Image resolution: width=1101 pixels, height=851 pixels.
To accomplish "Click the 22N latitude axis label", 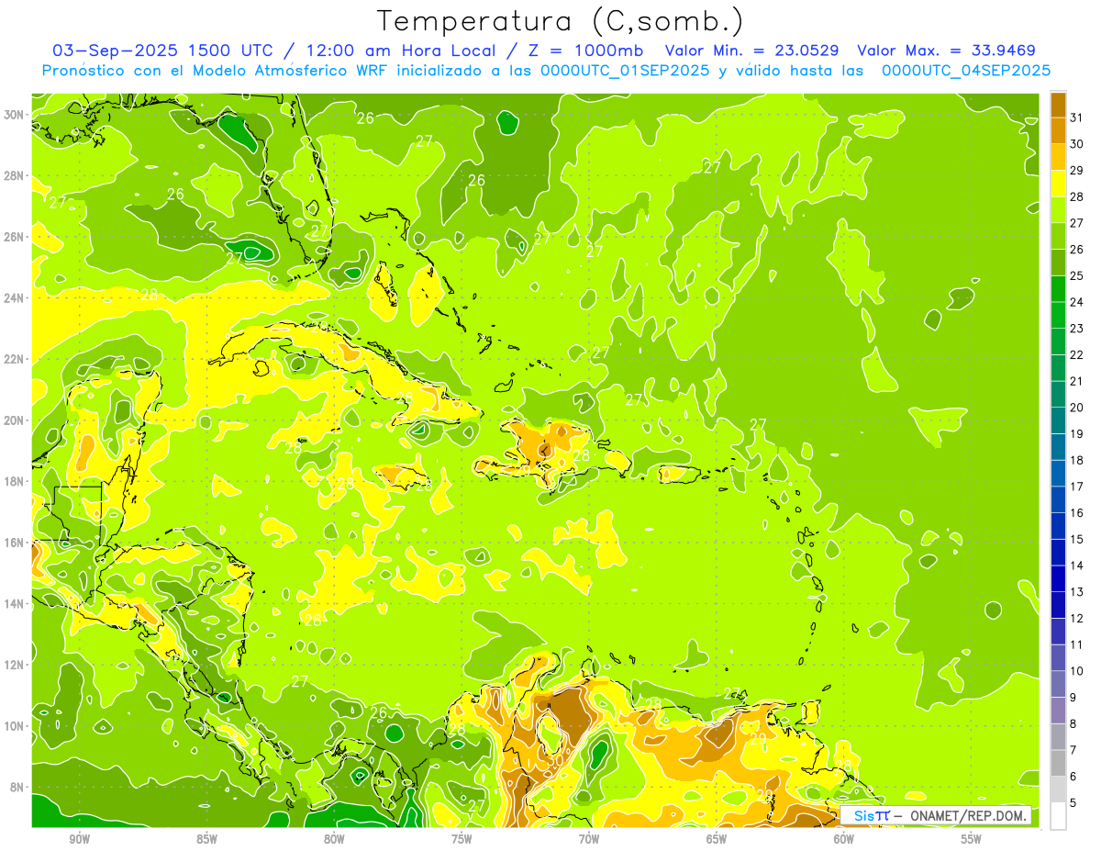I will (x=16, y=359).
